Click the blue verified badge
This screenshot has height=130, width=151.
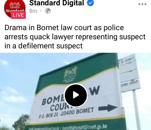click(90, 3)
